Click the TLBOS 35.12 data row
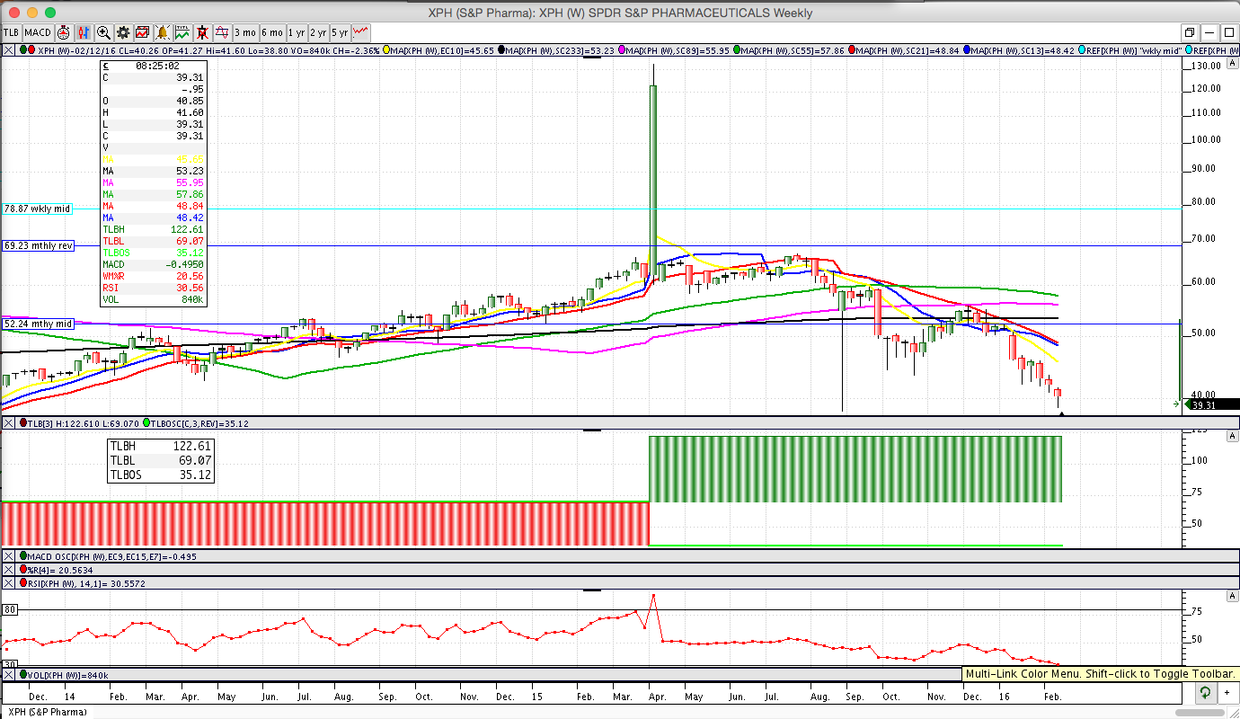Image resolution: width=1240 pixels, height=719 pixels. [160, 475]
